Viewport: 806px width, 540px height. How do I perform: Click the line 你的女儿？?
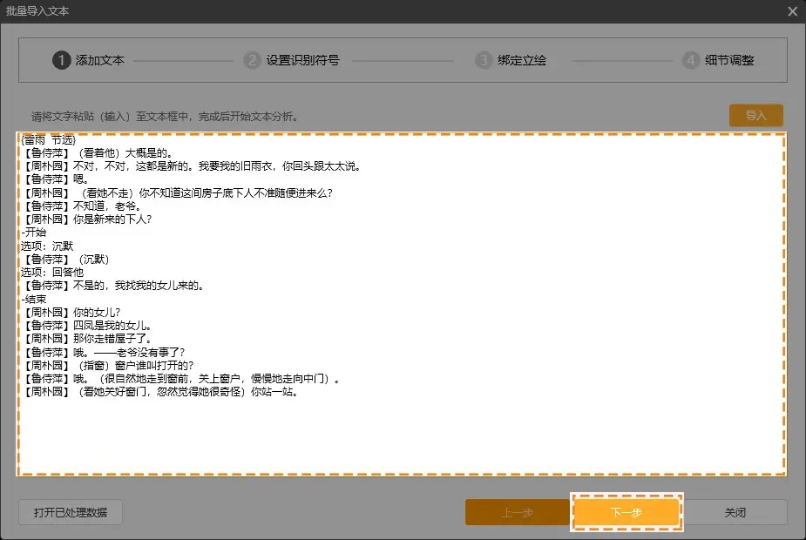pyautogui.click(x=71, y=313)
